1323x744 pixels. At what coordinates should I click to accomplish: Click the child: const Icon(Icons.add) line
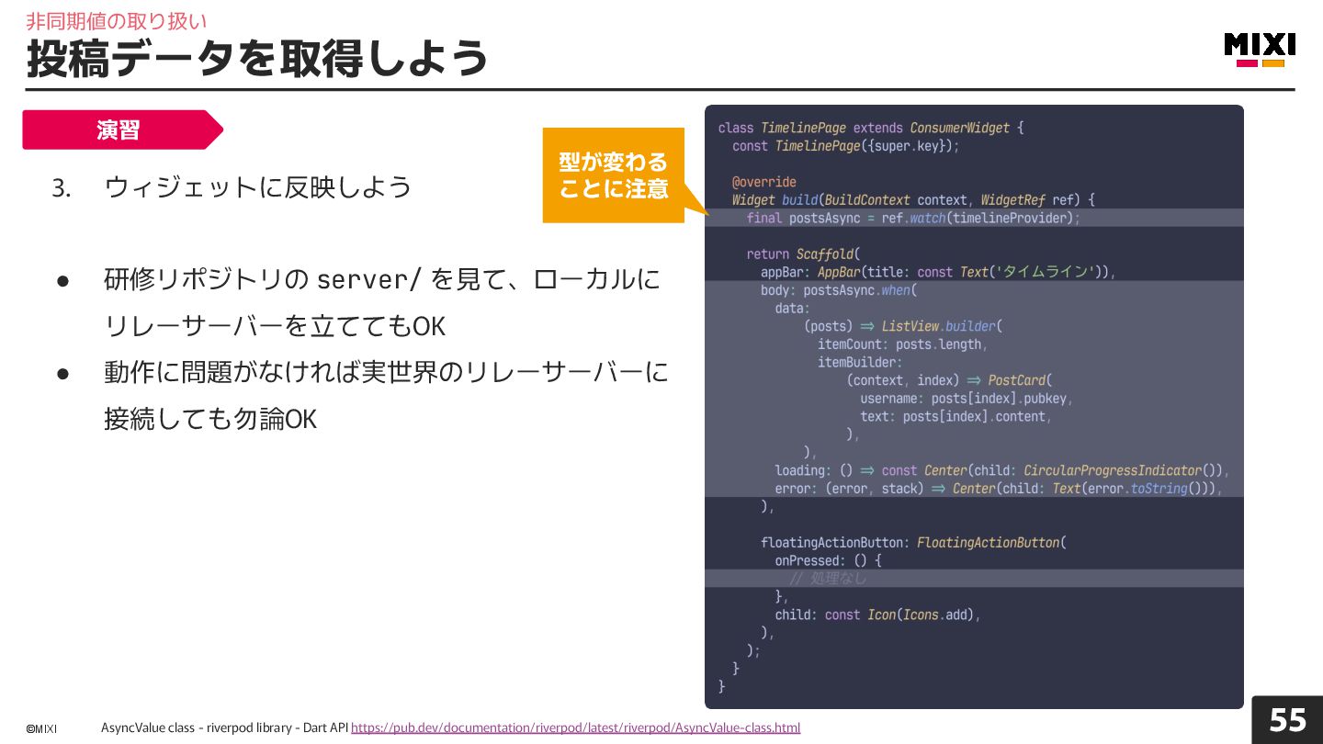(877, 614)
